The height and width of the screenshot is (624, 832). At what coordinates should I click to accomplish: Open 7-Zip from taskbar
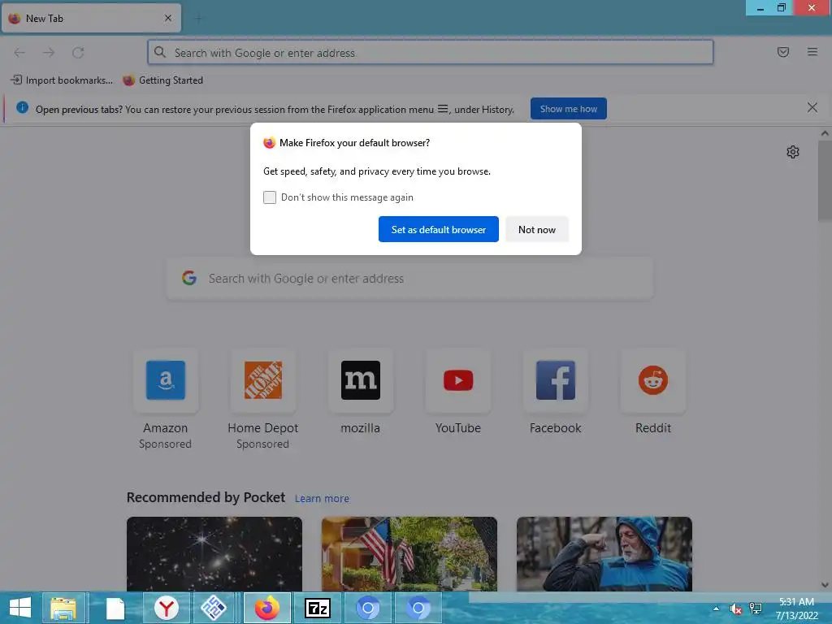point(318,608)
